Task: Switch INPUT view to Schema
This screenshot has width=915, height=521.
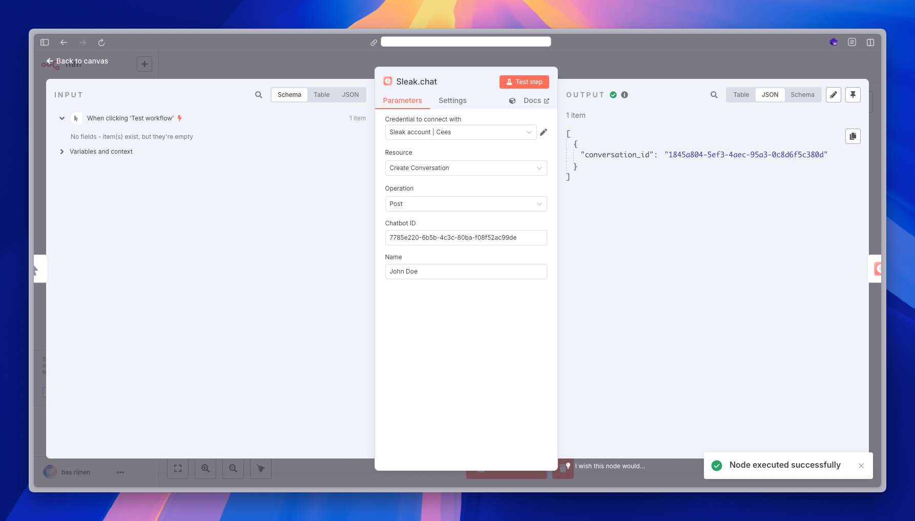Action: [289, 95]
